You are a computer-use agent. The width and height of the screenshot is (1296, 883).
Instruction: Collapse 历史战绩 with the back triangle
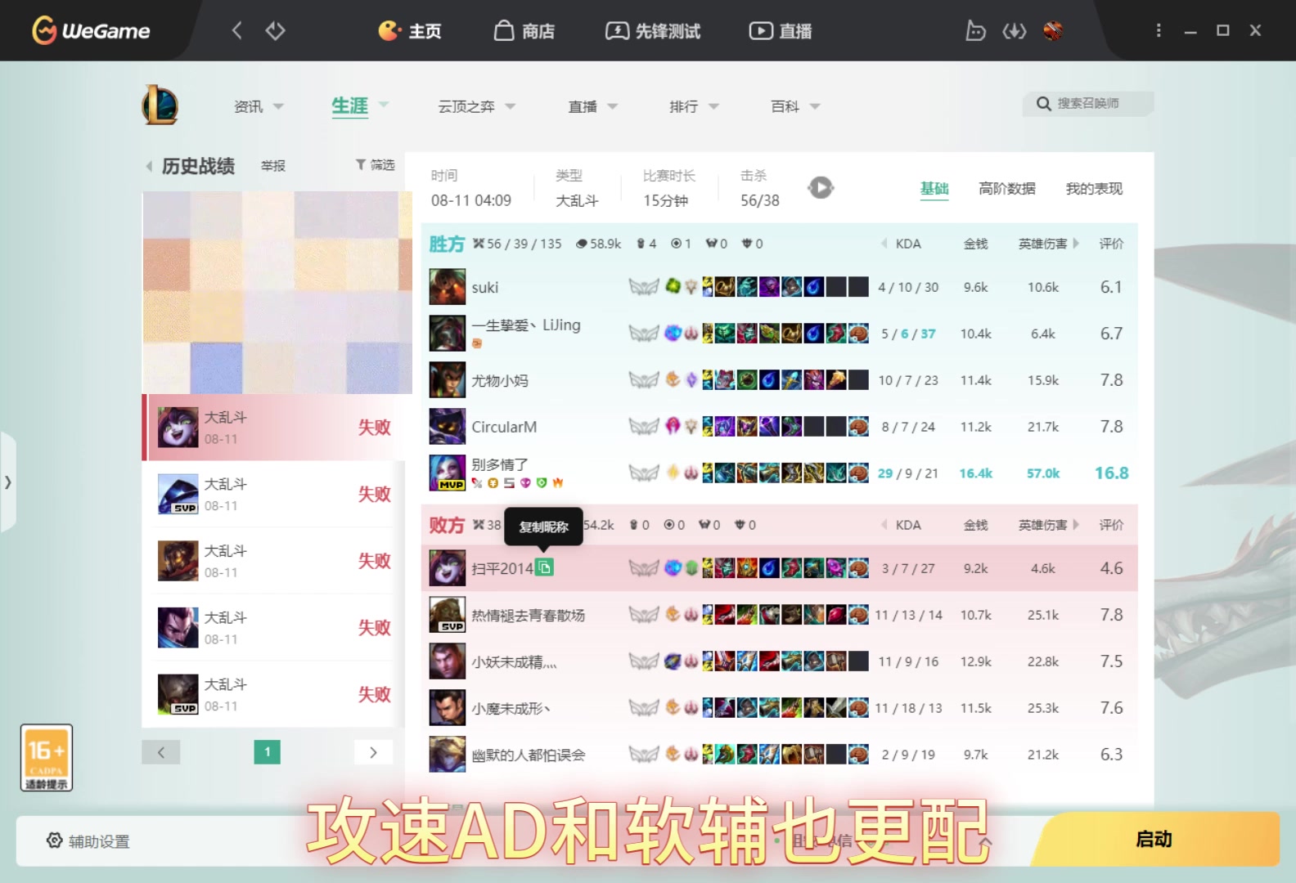149,167
